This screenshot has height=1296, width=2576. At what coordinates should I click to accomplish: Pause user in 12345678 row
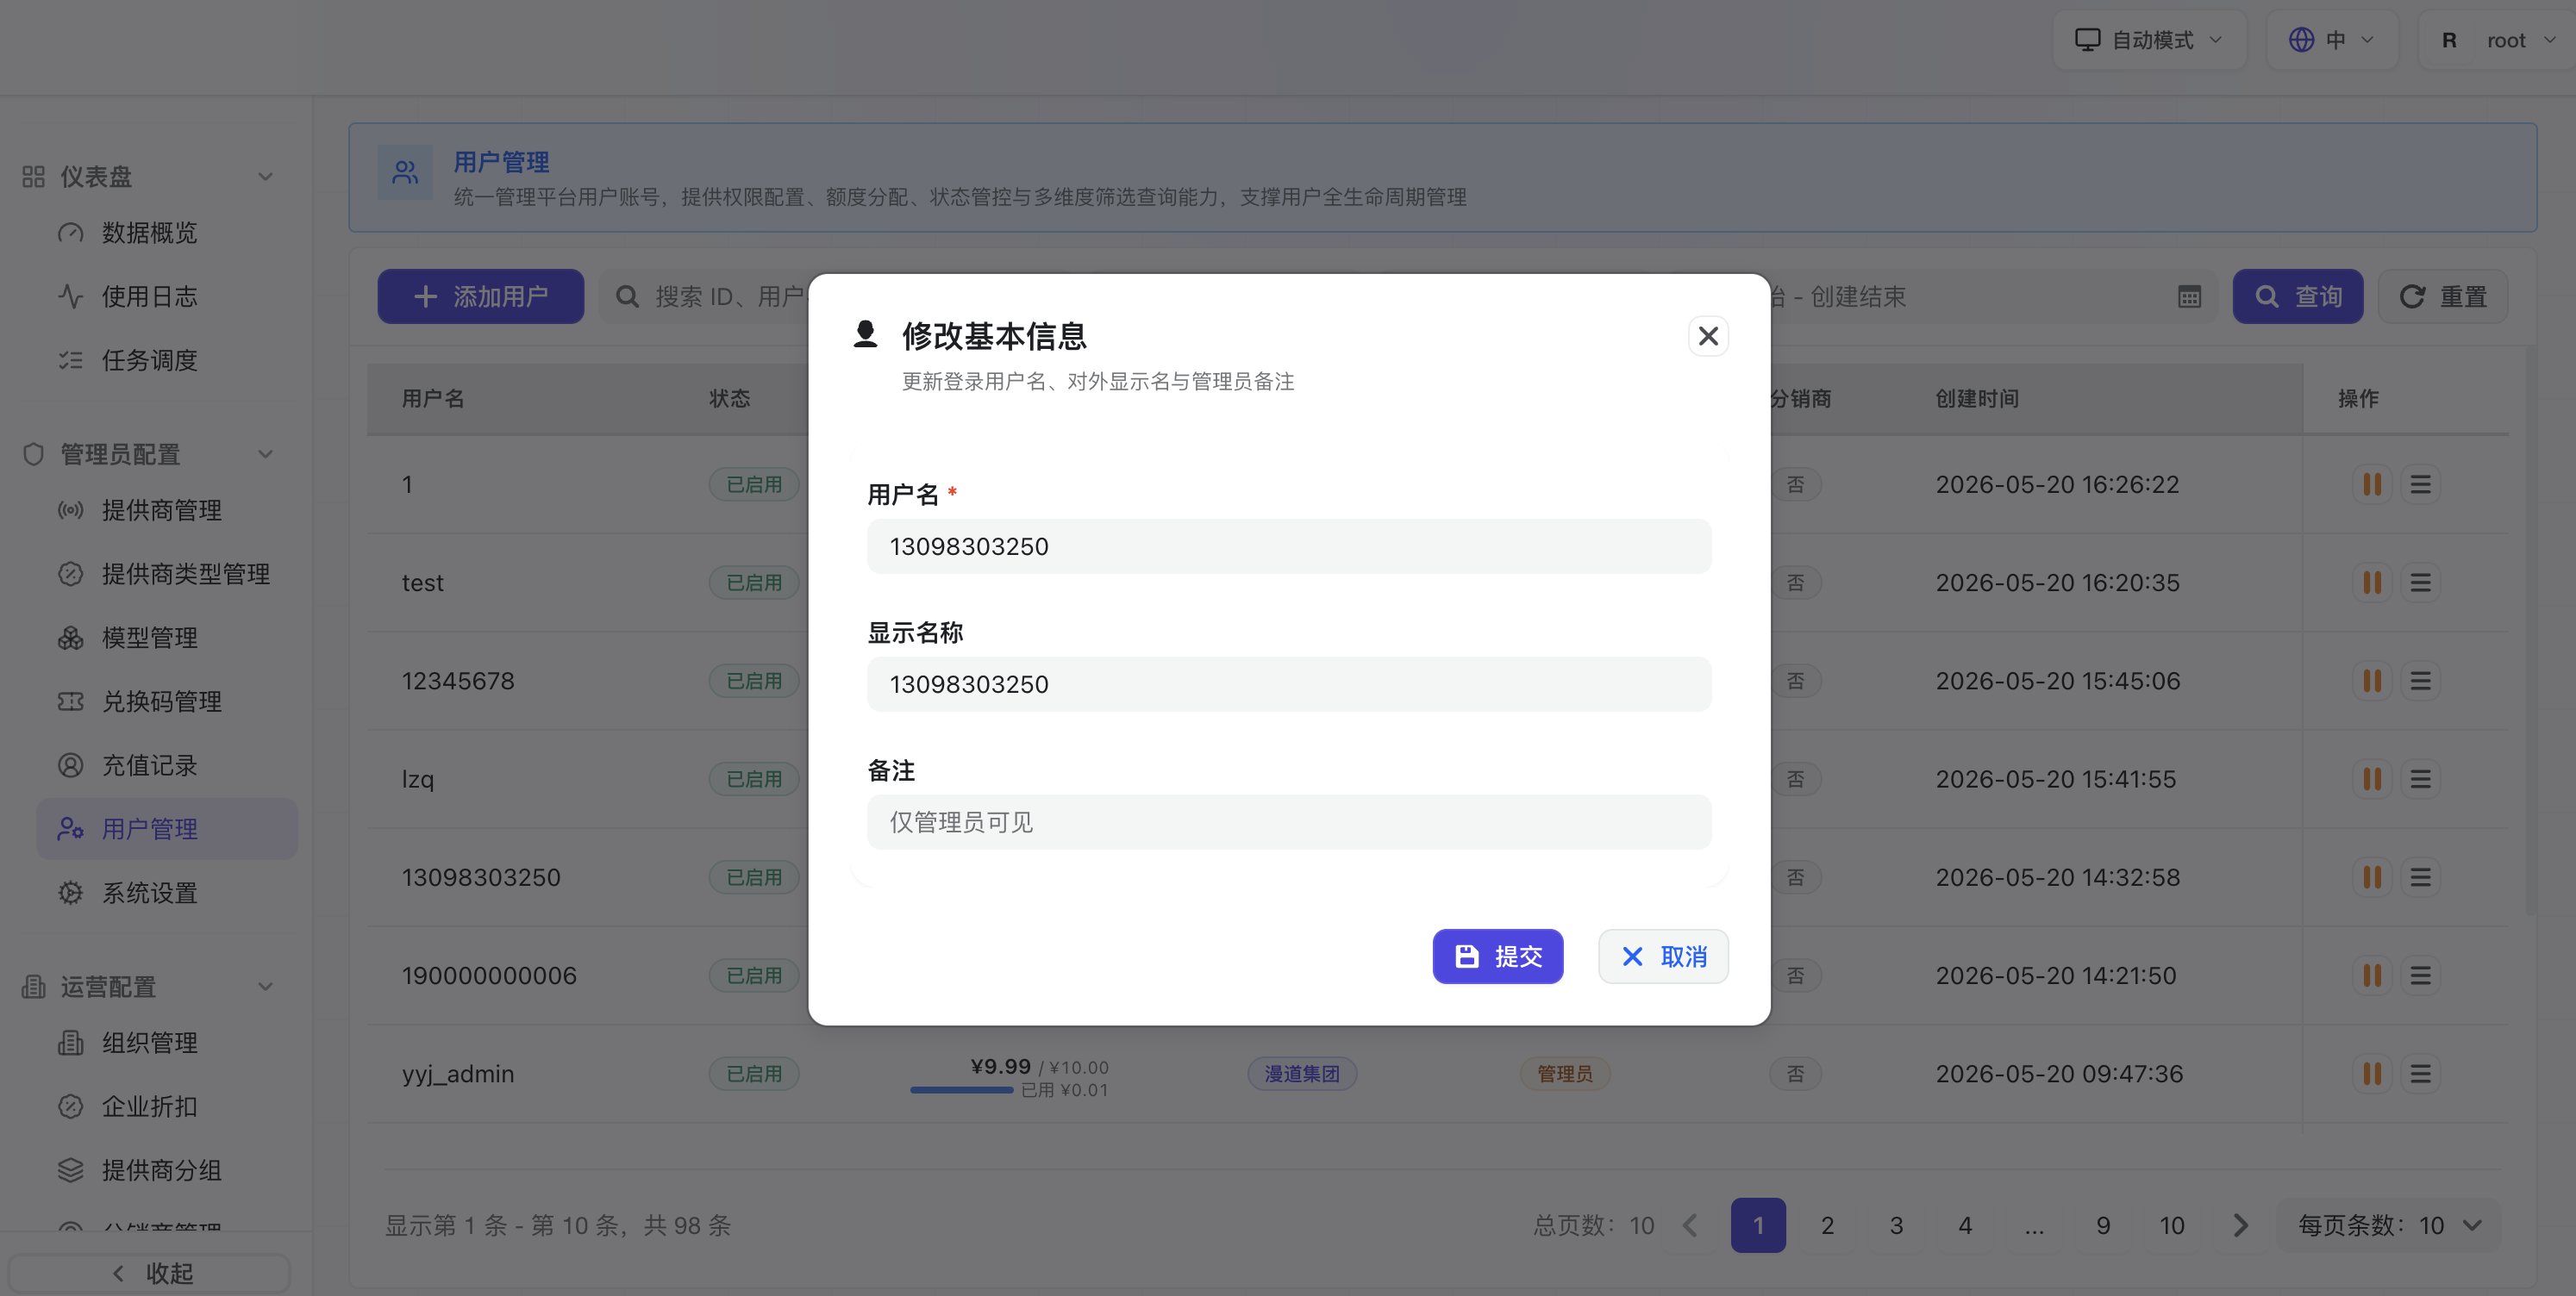(2371, 682)
